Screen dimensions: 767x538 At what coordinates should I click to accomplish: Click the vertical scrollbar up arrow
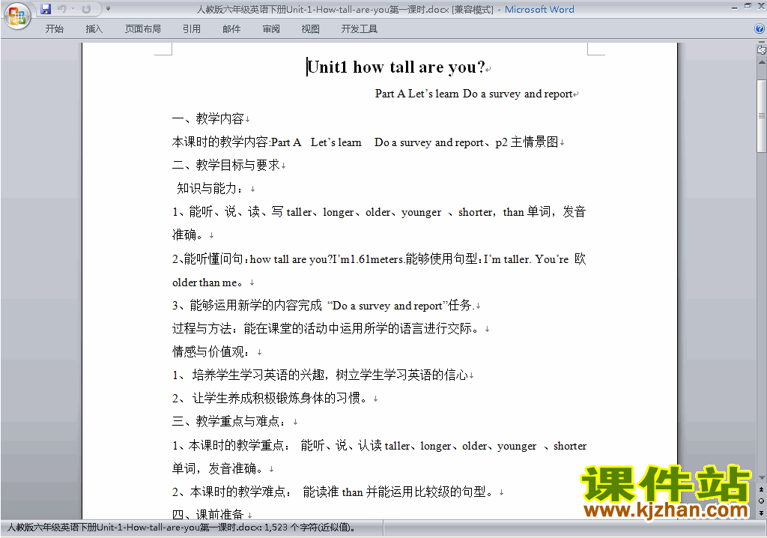pos(762,63)
